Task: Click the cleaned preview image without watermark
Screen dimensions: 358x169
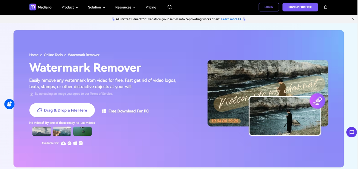Action: coord(285,116)
